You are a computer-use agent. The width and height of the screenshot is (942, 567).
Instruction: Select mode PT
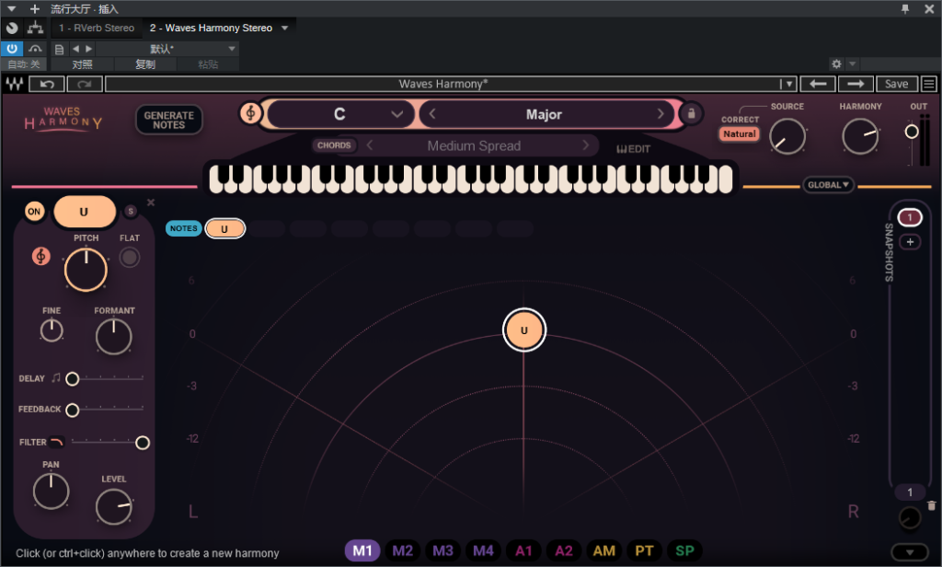click(644, 550)
